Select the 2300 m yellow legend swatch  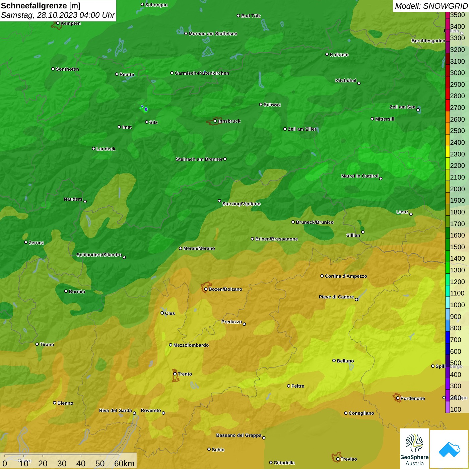[448, 152]
